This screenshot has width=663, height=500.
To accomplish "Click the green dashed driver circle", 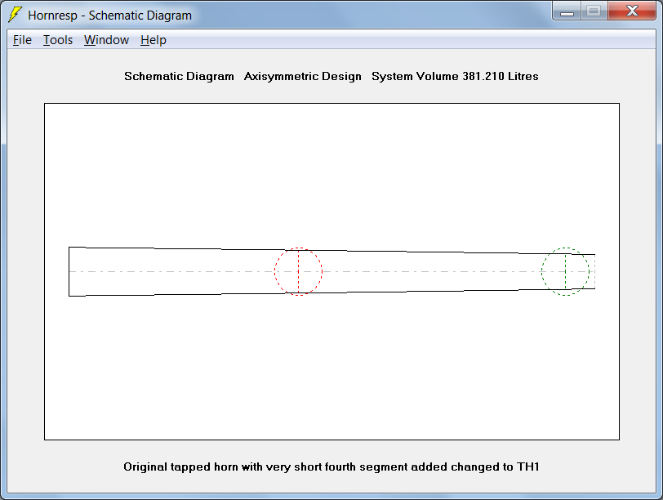I will point(565,271).
